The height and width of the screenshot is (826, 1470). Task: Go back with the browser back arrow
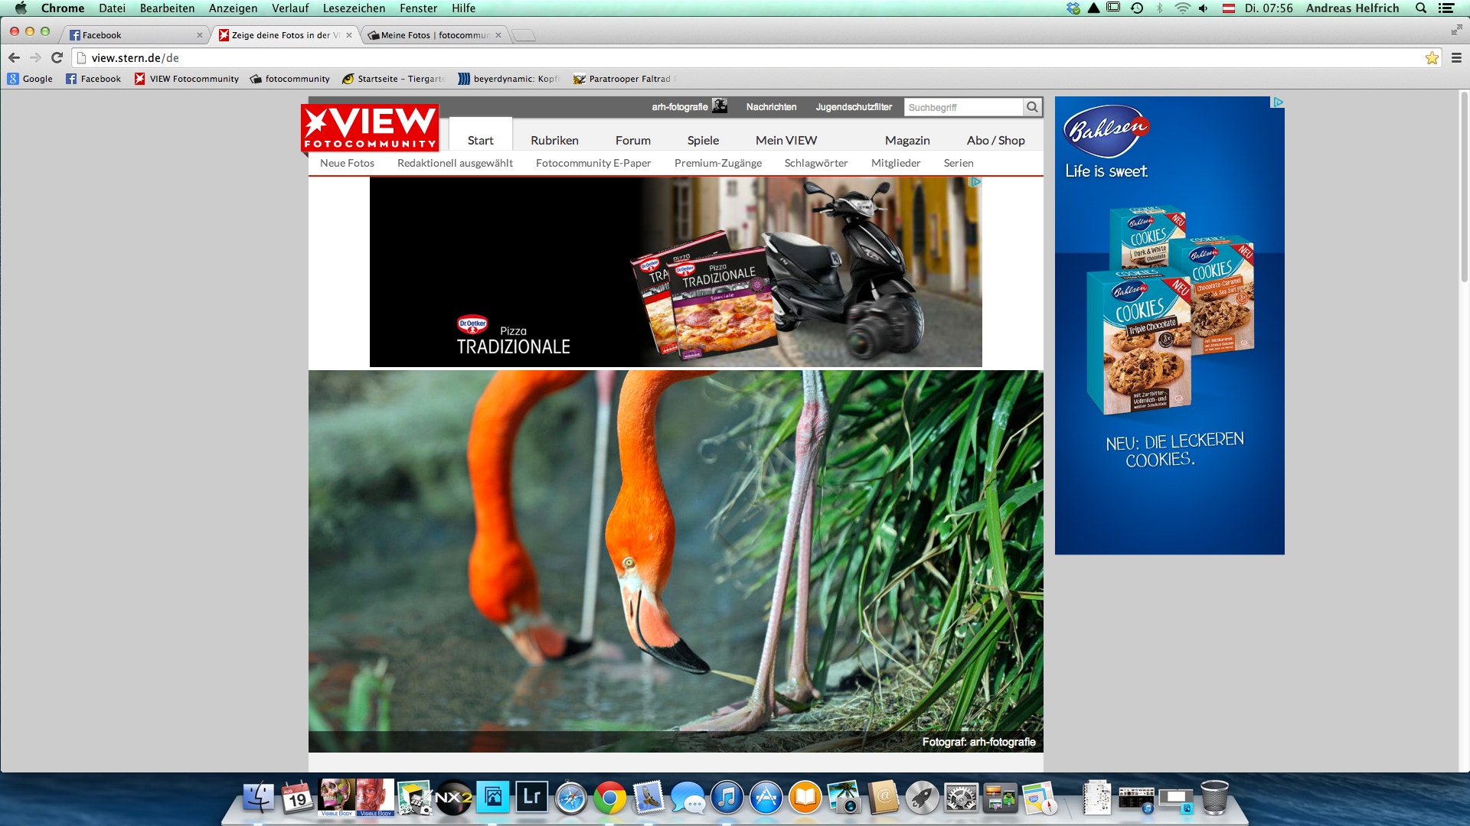14,57
